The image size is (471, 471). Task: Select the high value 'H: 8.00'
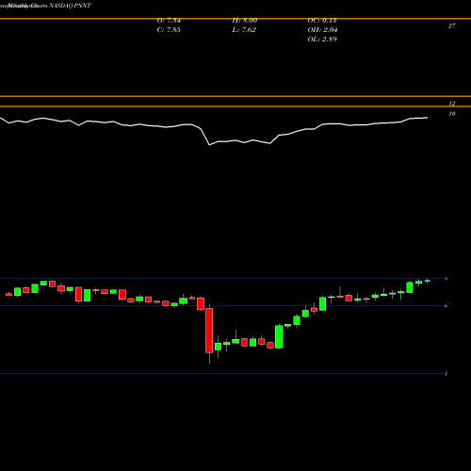pos(245,21)
